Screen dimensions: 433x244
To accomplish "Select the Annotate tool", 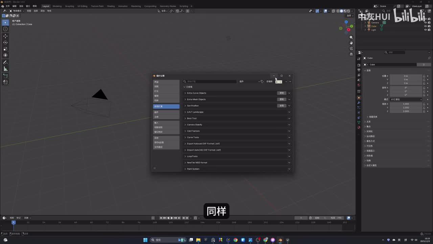I will point(5,62).
